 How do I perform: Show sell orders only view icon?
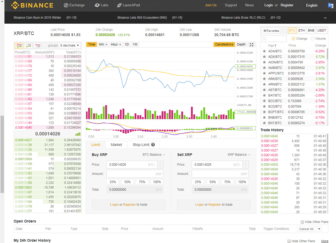coord(38,45)
